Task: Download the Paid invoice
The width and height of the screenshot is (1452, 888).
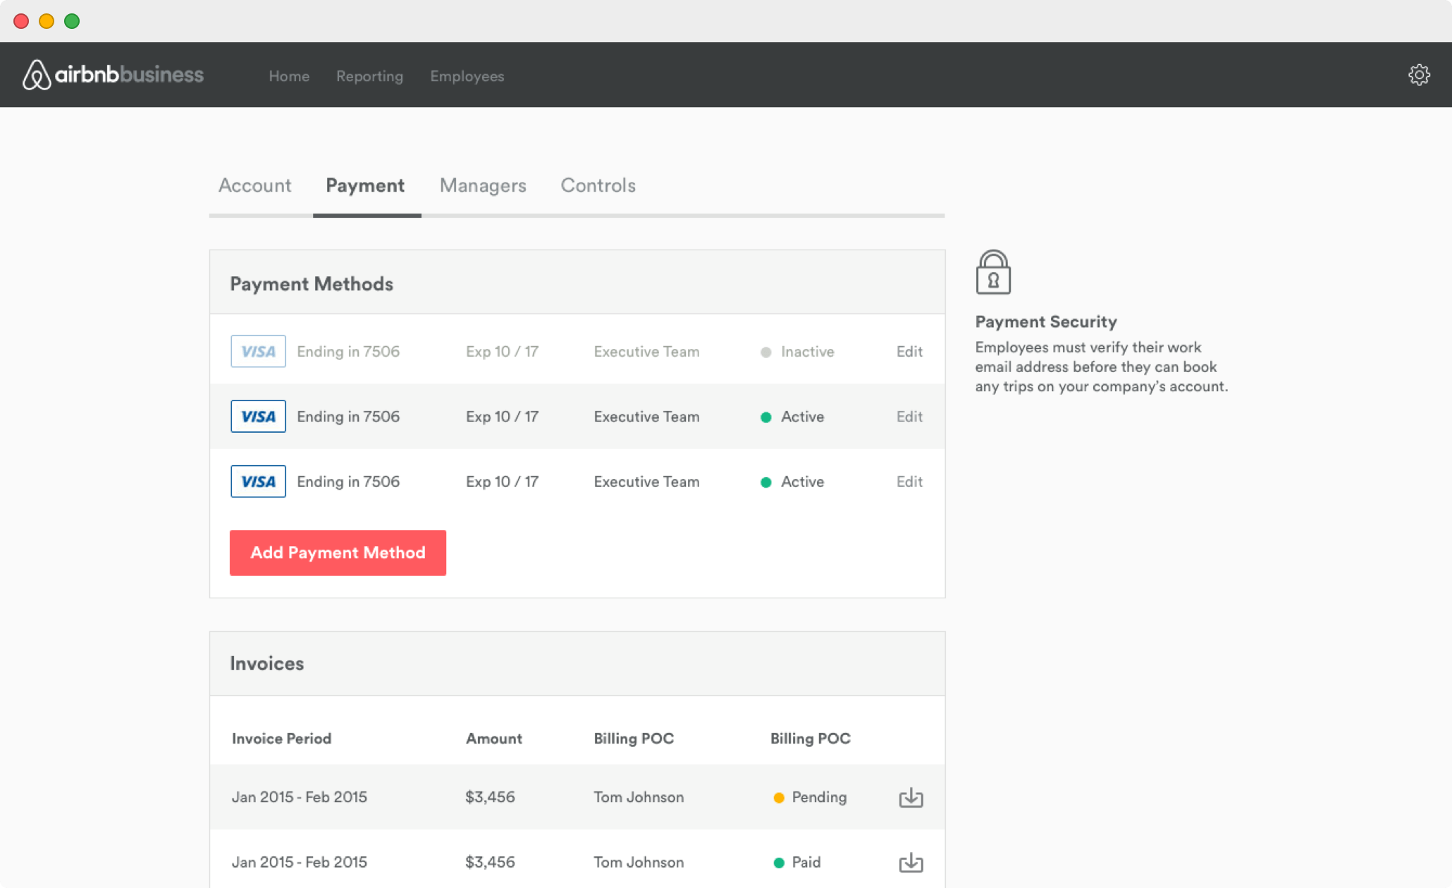Action: tap(911, 862)
